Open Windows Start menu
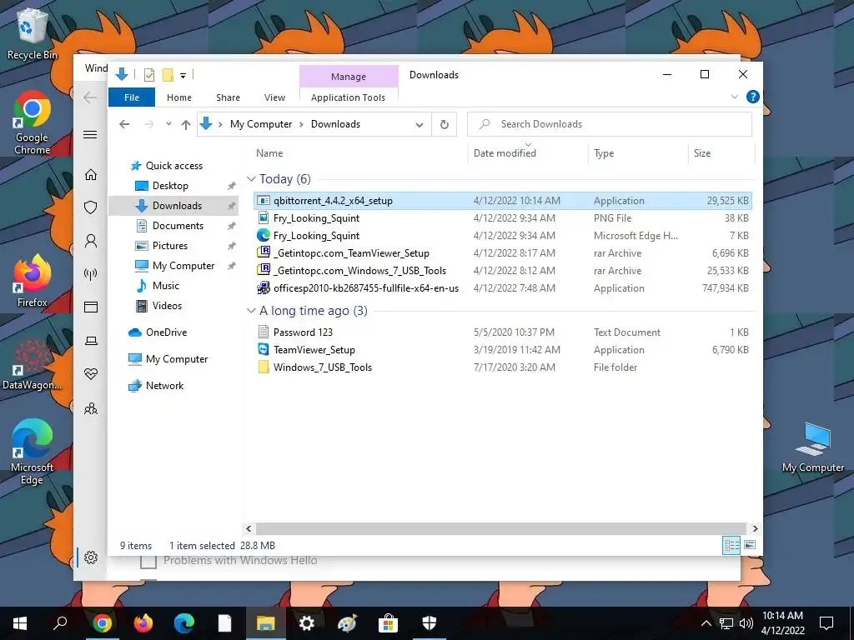 (20, 623)
